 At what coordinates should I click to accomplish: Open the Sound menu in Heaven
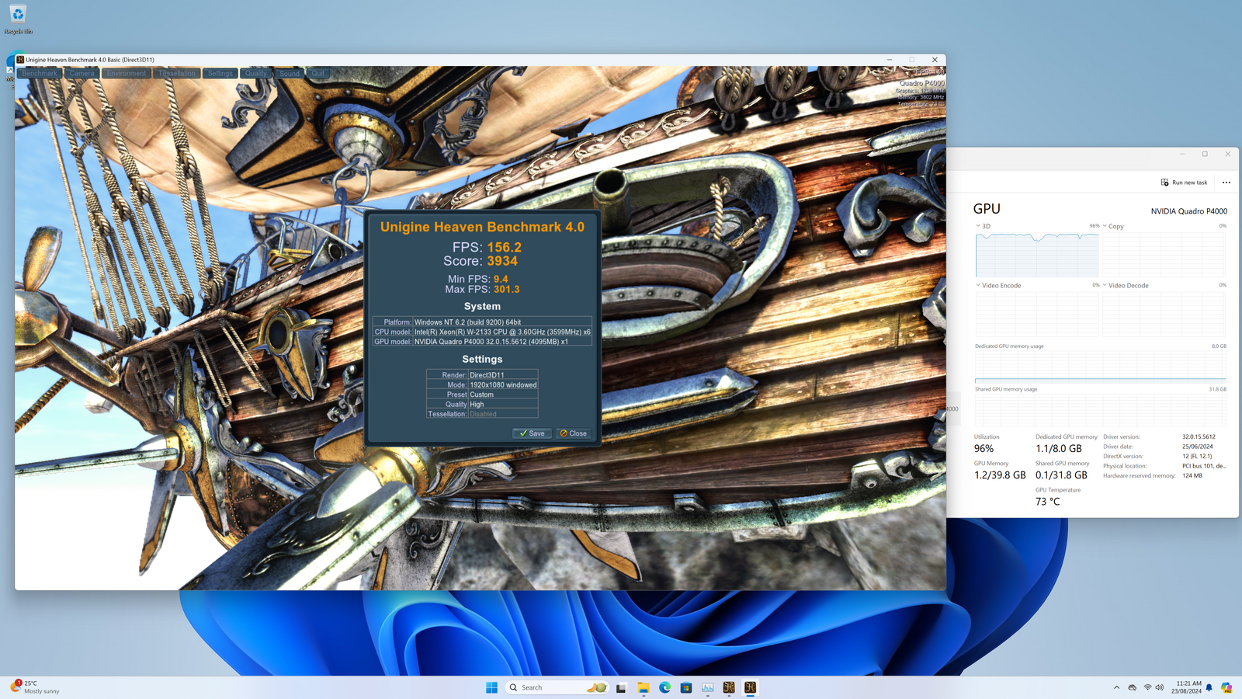(x=290, y=73)
